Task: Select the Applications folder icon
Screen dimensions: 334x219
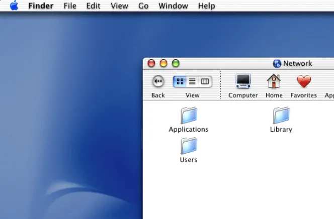Action: click(x=189, y=115)
